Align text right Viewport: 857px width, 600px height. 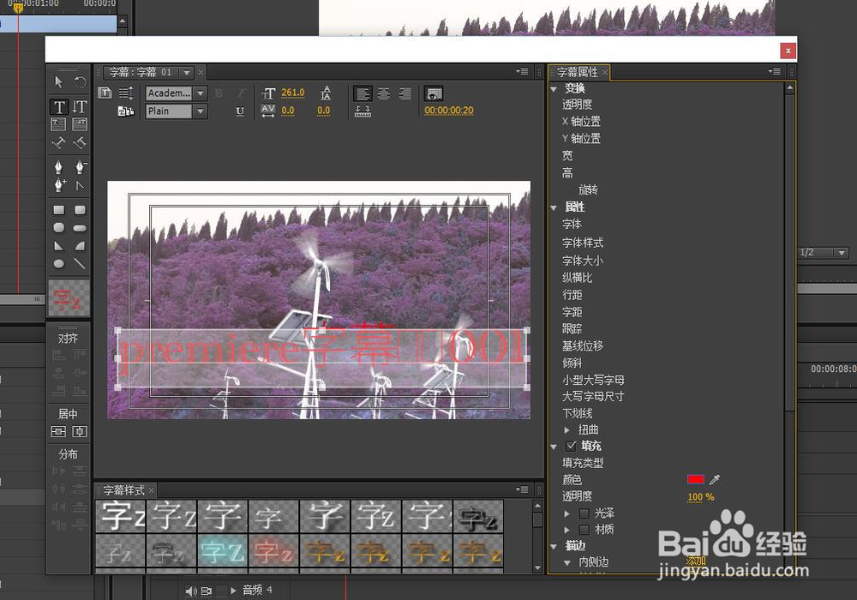click(x=405, y=93)
